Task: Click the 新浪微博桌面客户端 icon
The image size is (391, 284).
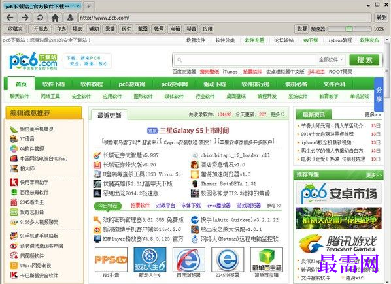Action: (x=14, y=246)
